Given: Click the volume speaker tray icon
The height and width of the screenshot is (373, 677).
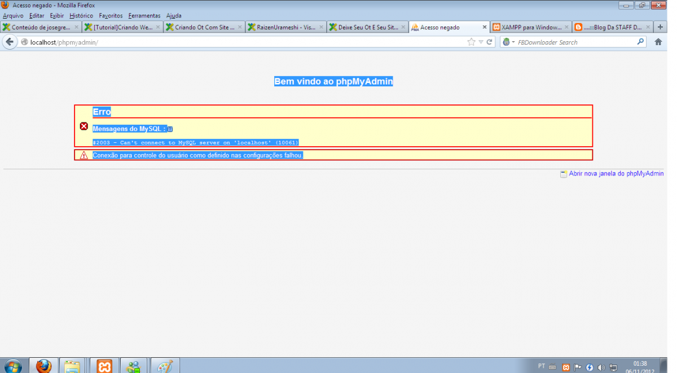Looking at the screenshot, I should click(x=601, y=367).
